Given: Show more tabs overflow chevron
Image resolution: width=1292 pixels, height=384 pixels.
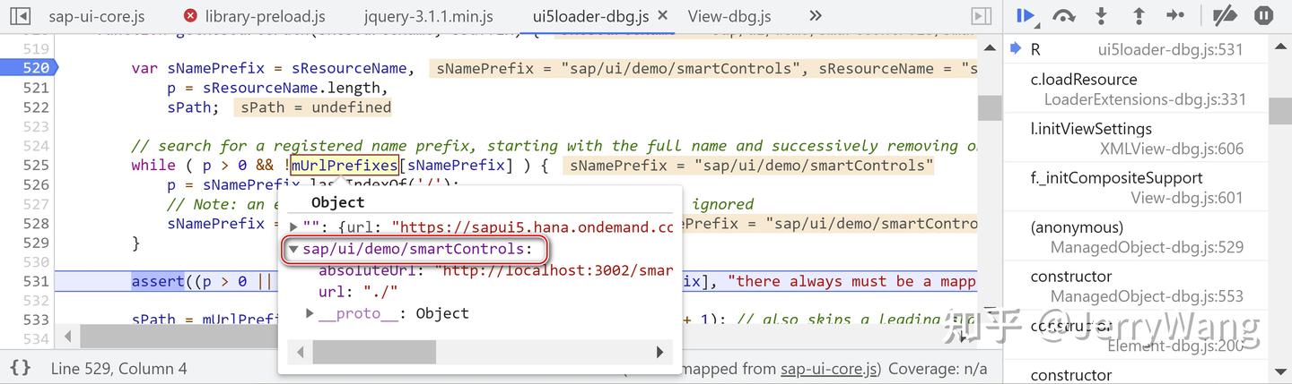Looking at the screenshot, I should (x=816, y=16).
